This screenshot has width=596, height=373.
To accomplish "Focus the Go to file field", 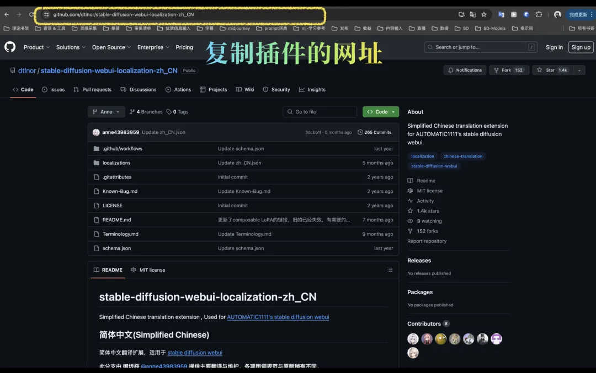I will pyautogui.click(x=320, y=112).
